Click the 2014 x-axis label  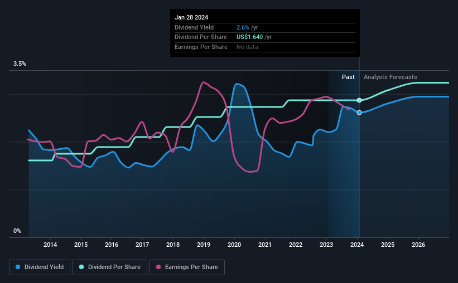50,245
